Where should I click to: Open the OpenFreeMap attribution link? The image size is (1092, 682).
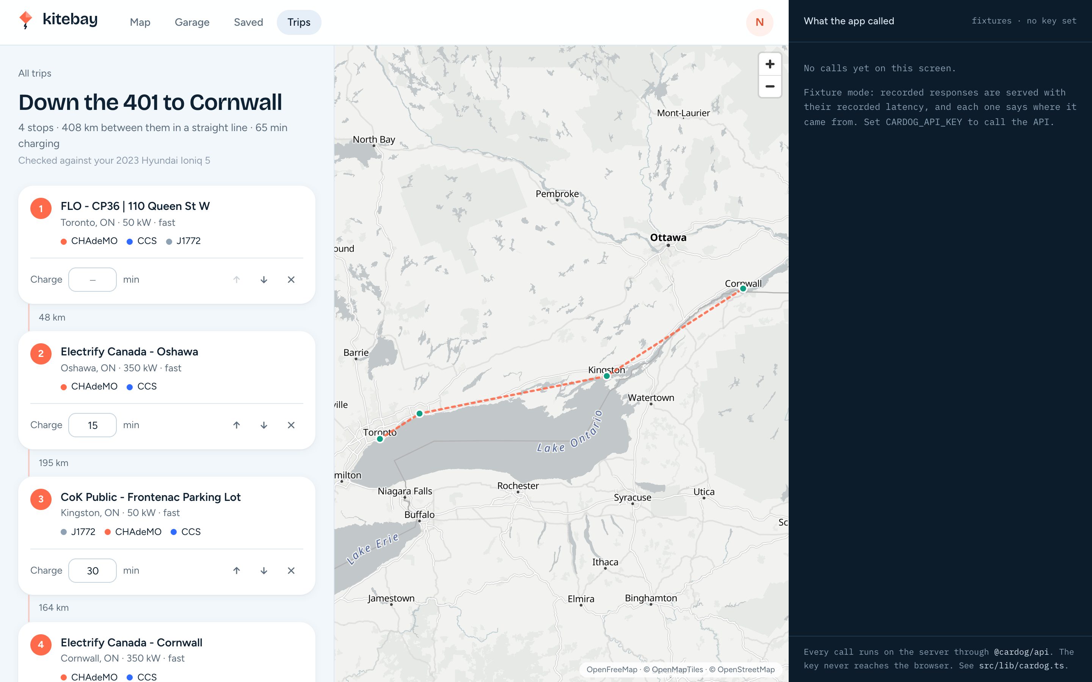coord(612,669)
